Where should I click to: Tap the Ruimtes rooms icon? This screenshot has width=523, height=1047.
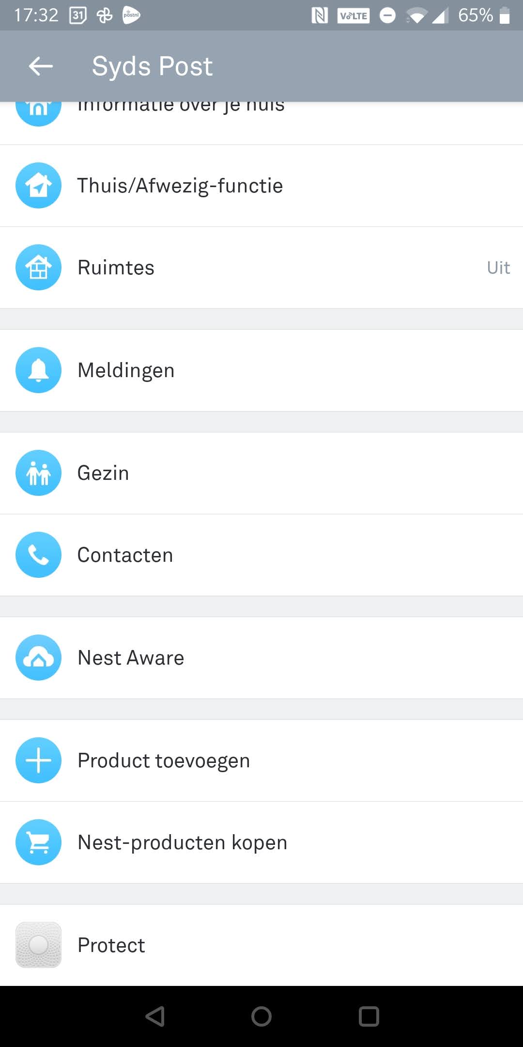(38, 268)
